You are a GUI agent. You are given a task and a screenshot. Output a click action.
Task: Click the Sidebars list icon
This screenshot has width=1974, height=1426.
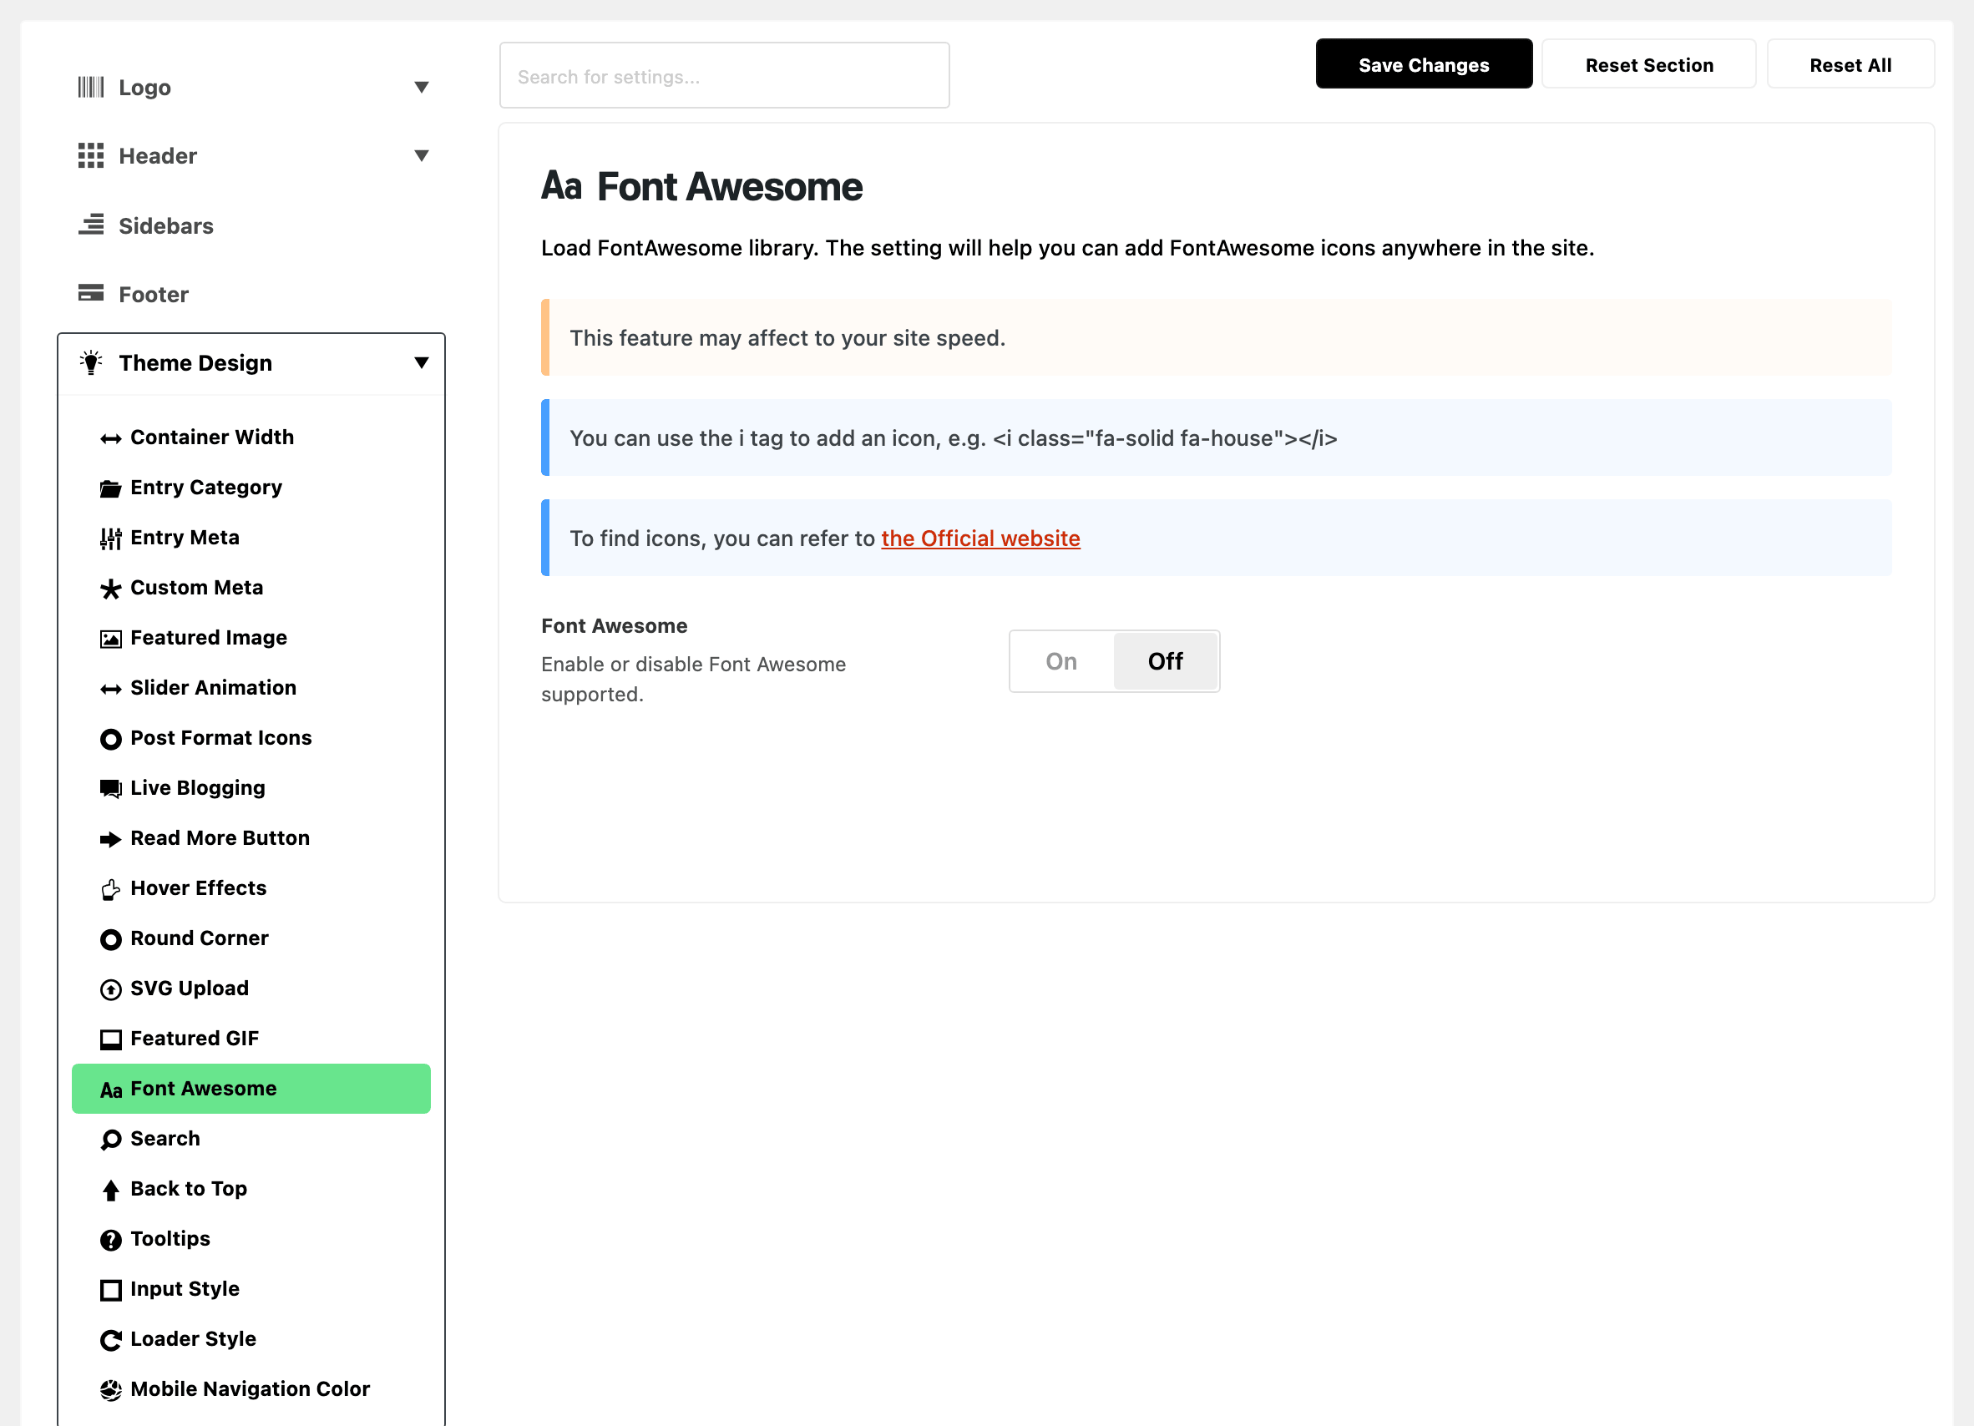[x=90, y=225]
